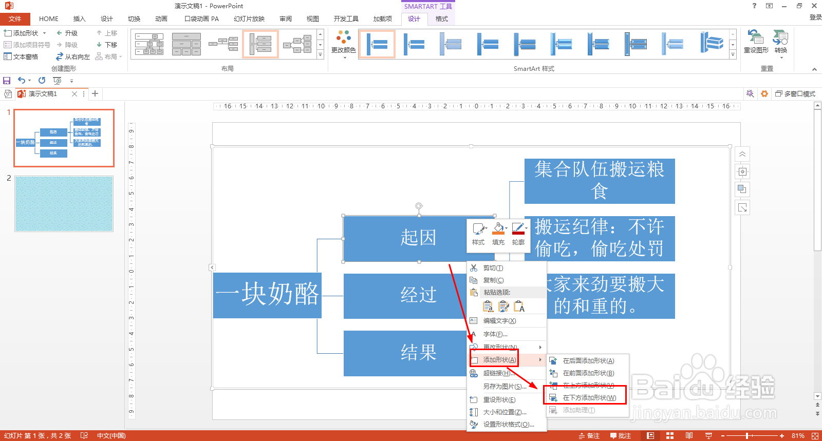Viewport: 822px width, 441px height.
Task: Switch to Slide Sorter view icon
Action: 670,436
